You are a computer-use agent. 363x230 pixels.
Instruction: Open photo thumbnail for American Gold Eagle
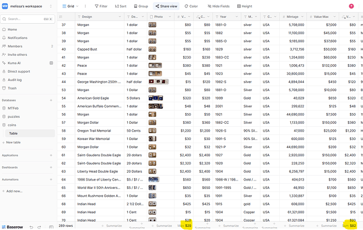tap(156, 98)
